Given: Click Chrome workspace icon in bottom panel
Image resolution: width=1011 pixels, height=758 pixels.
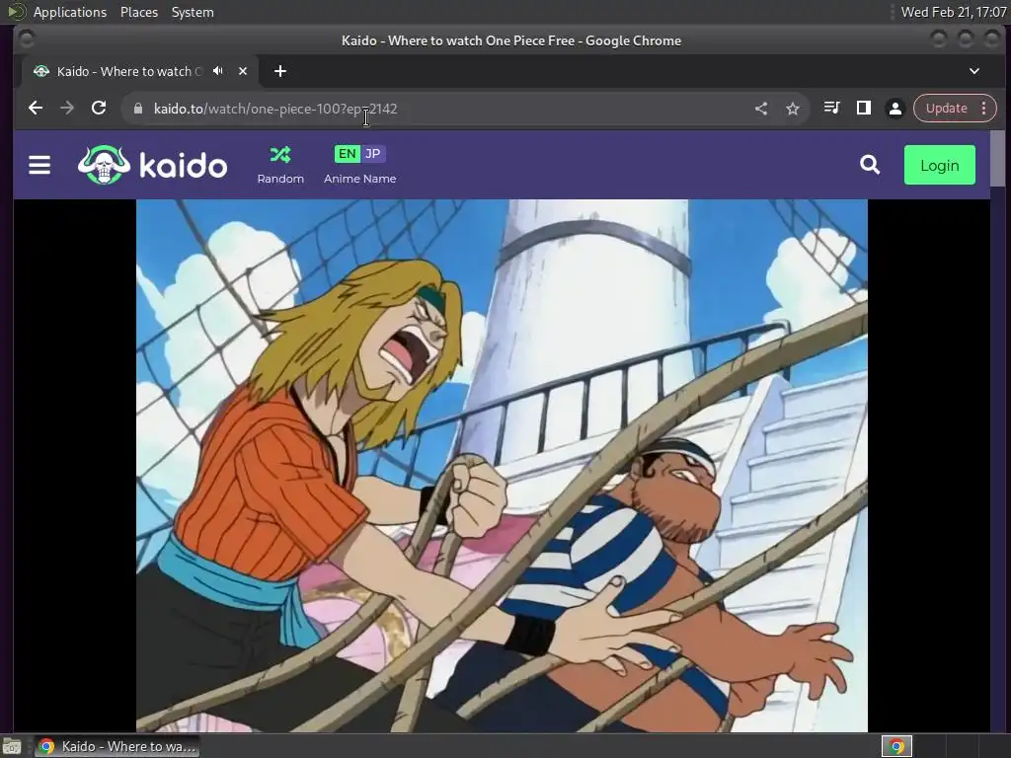Looking at the screenshot, I should coord(896,746).
